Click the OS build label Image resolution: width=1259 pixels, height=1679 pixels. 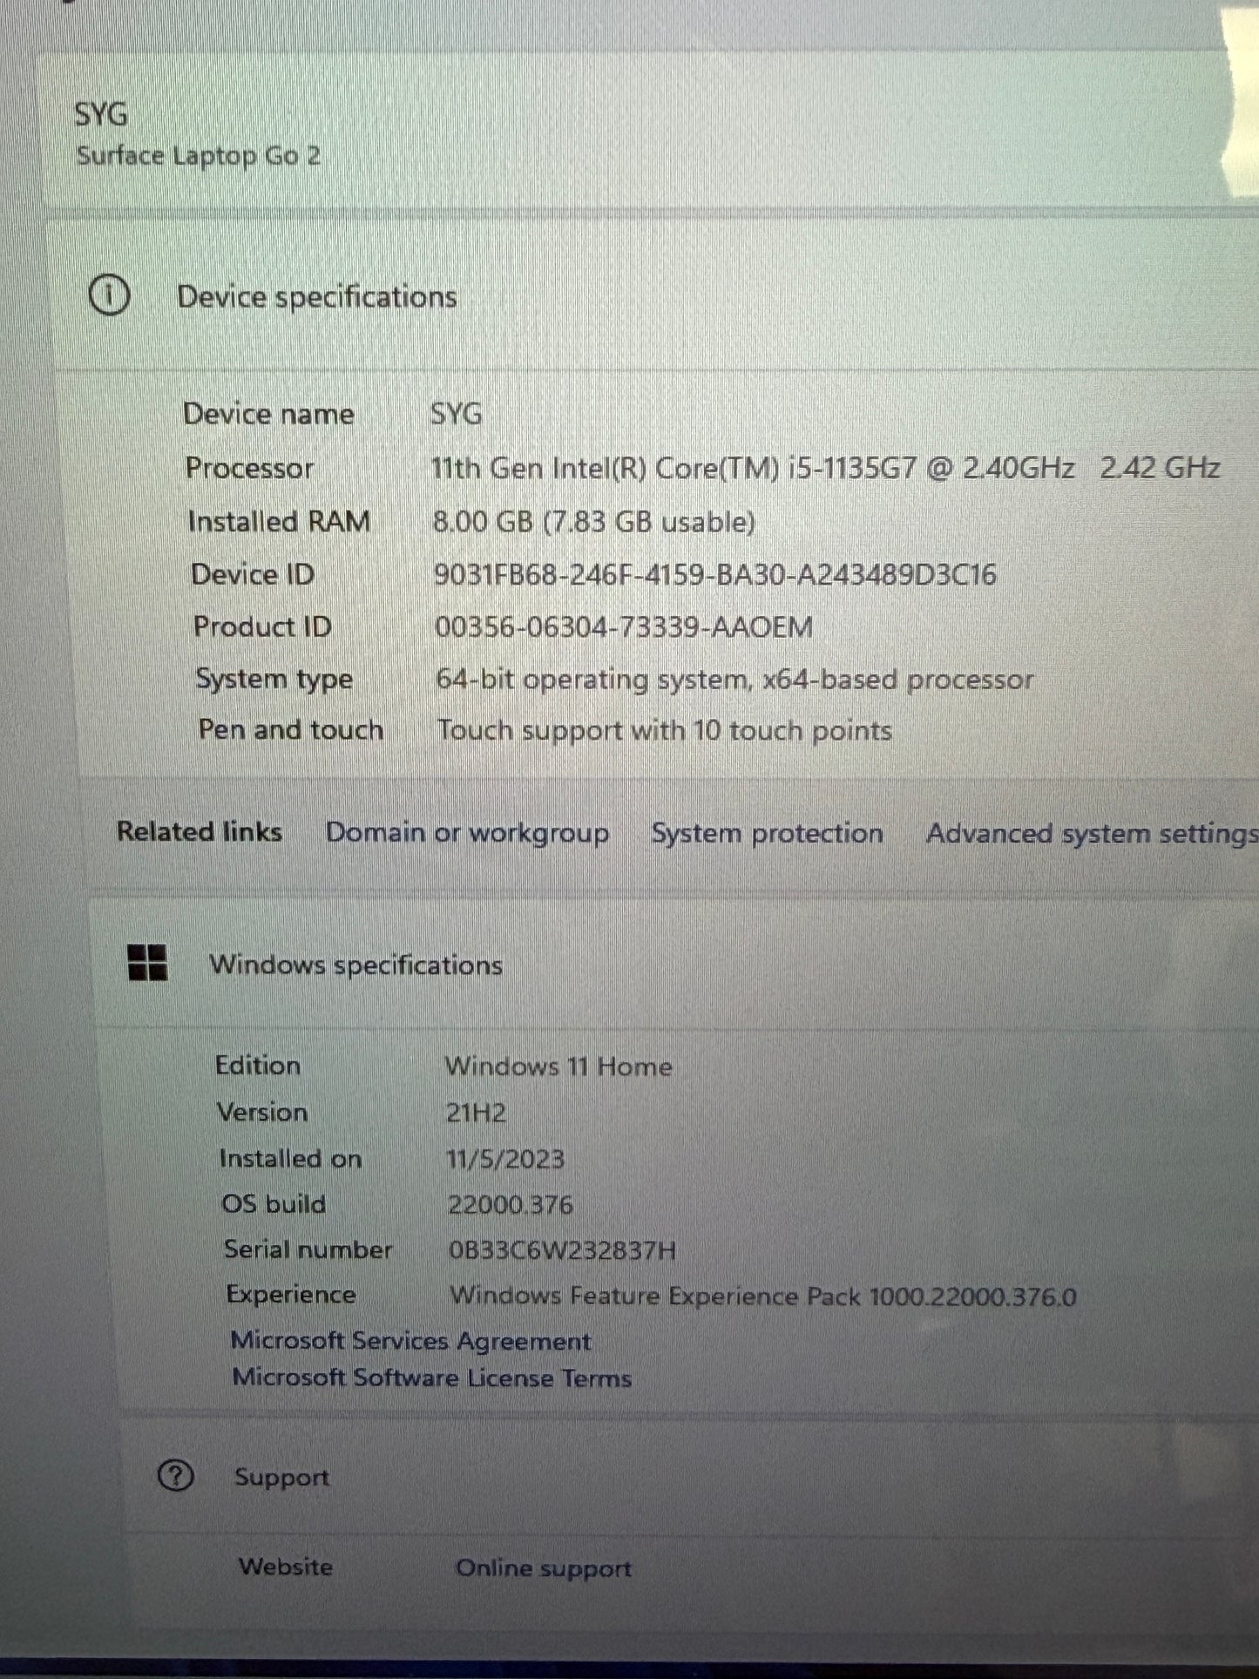tap(274, 1204)
